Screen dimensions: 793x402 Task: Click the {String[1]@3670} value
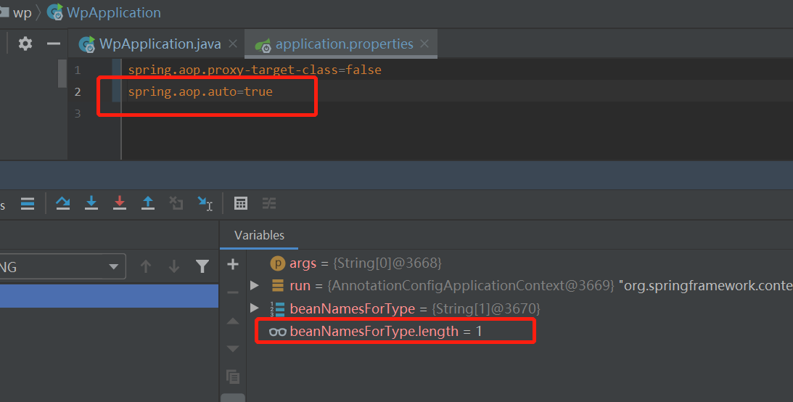[x=485, y=308]
